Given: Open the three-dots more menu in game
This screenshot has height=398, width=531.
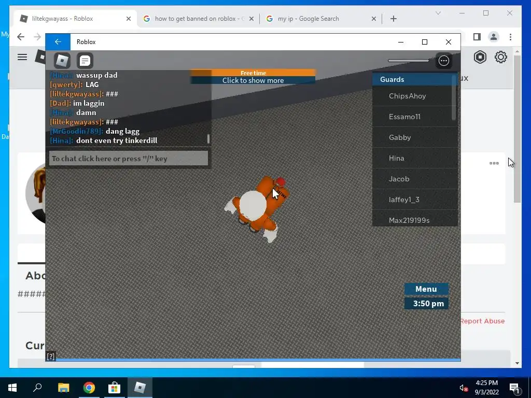Looking at the screenshot, I should coord(444,61).
